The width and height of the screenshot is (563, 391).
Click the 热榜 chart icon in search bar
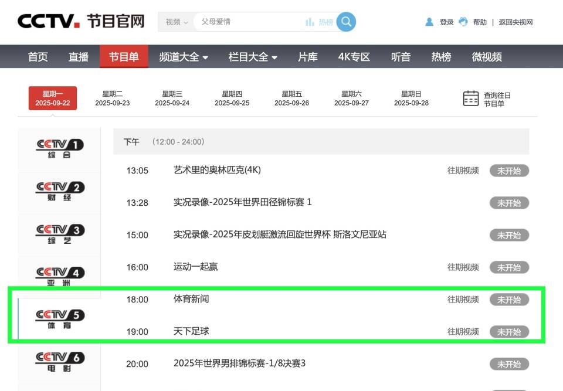(310, 22)
